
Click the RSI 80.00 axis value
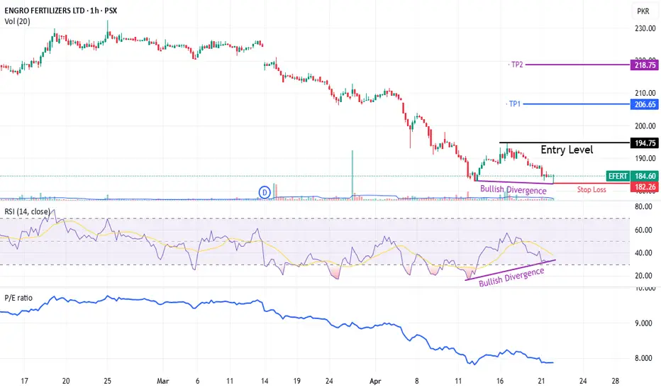(644, 206)
